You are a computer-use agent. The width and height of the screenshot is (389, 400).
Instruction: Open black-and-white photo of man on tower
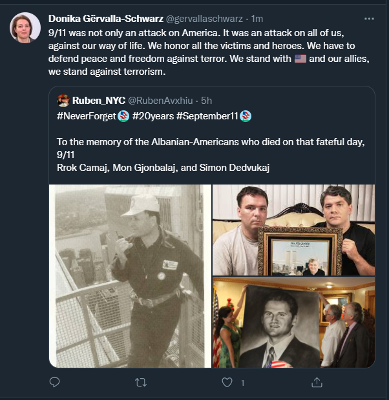[131, 275]
